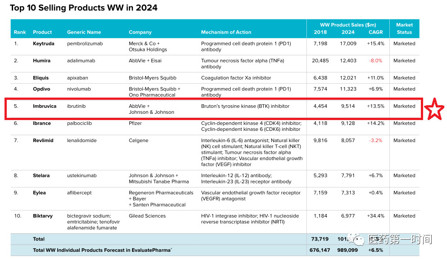Select the Biktarvy product name

[42, 216]
